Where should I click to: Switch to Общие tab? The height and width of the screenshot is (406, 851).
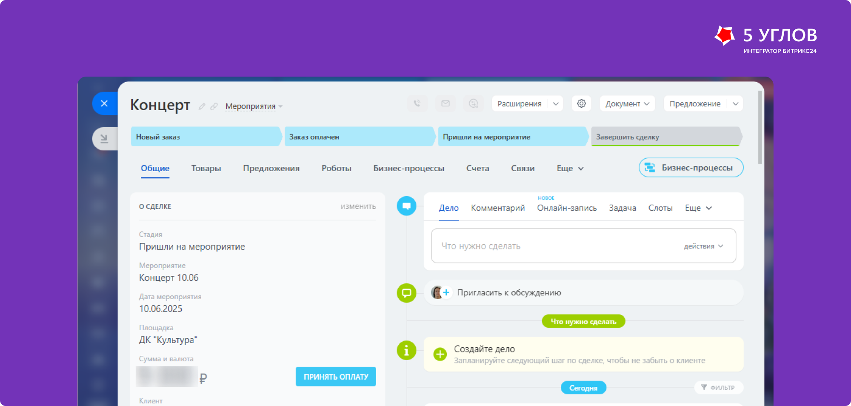click(x=155, y=169)
